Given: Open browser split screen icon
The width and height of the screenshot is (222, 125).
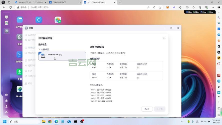Looking at the screenshot, I should (187, 7).
